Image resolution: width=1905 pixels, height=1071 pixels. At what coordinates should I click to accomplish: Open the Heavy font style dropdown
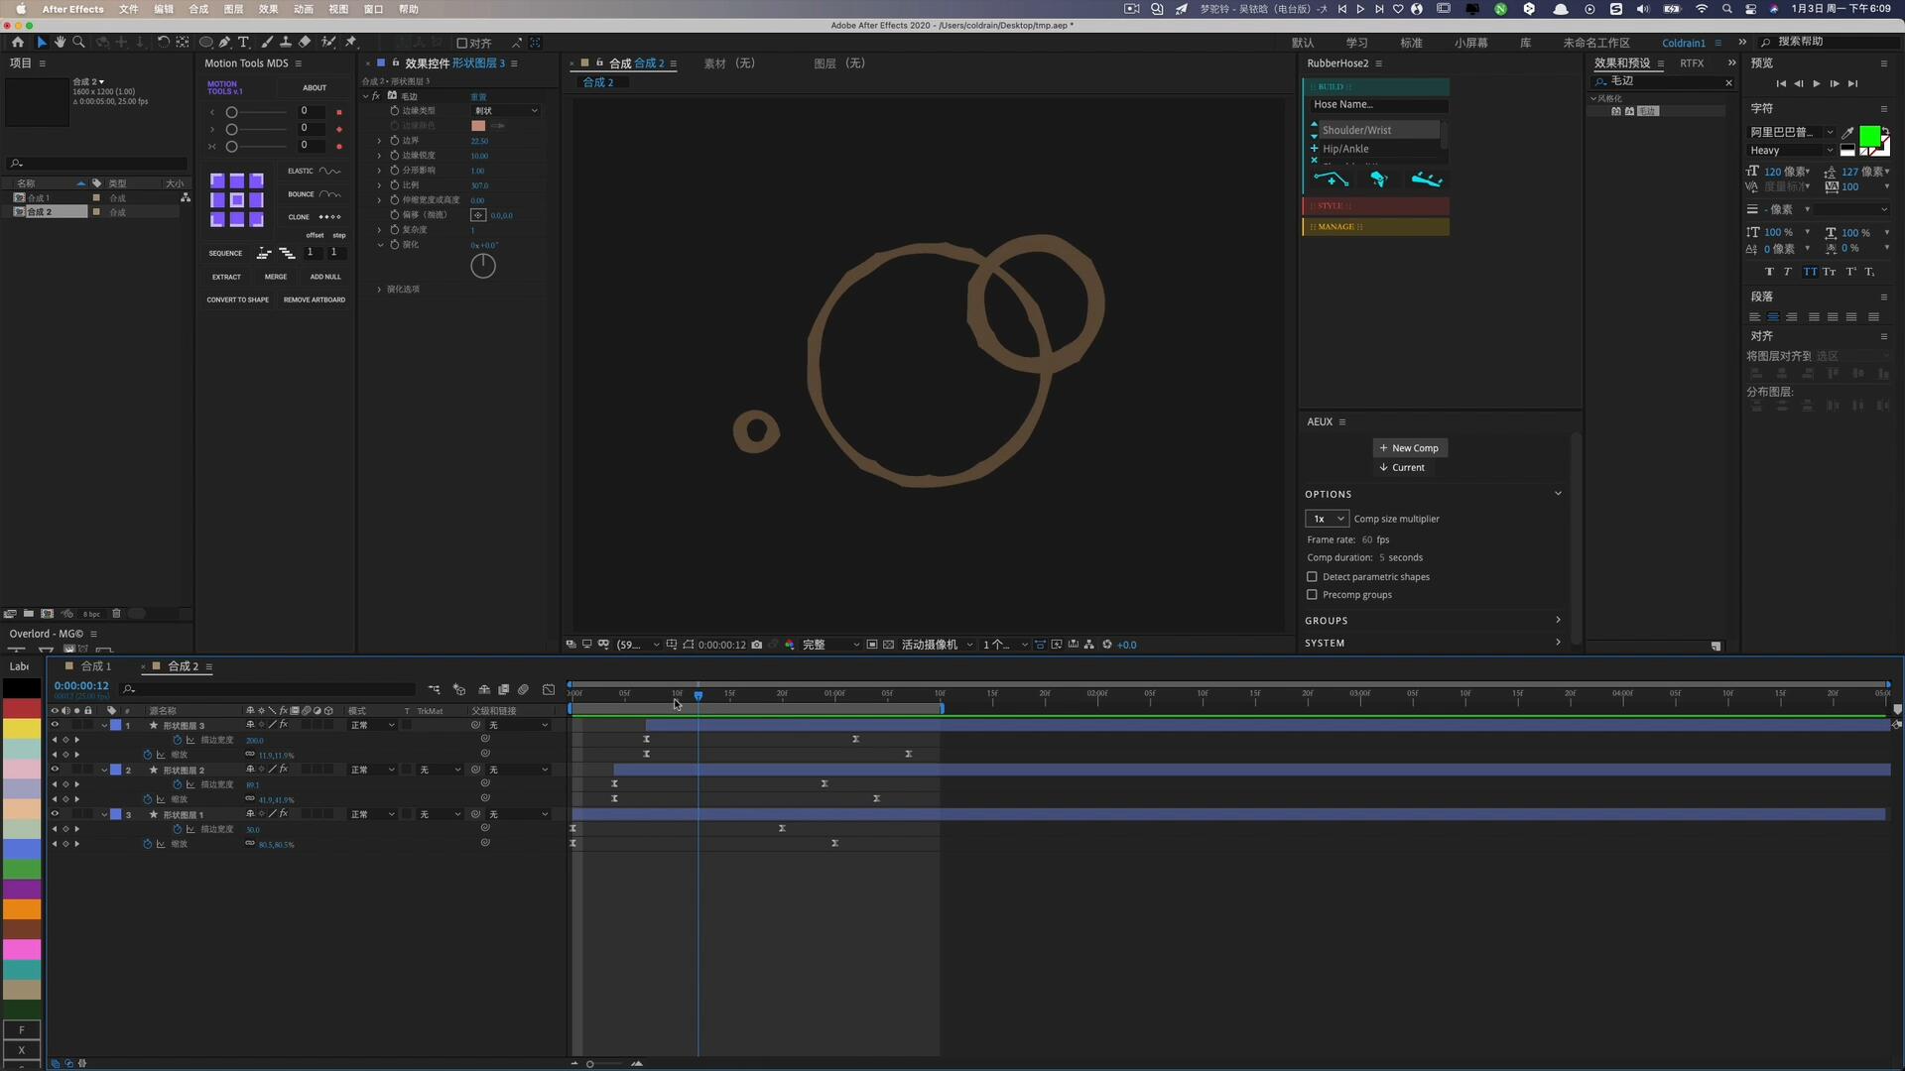point(1792,151)
